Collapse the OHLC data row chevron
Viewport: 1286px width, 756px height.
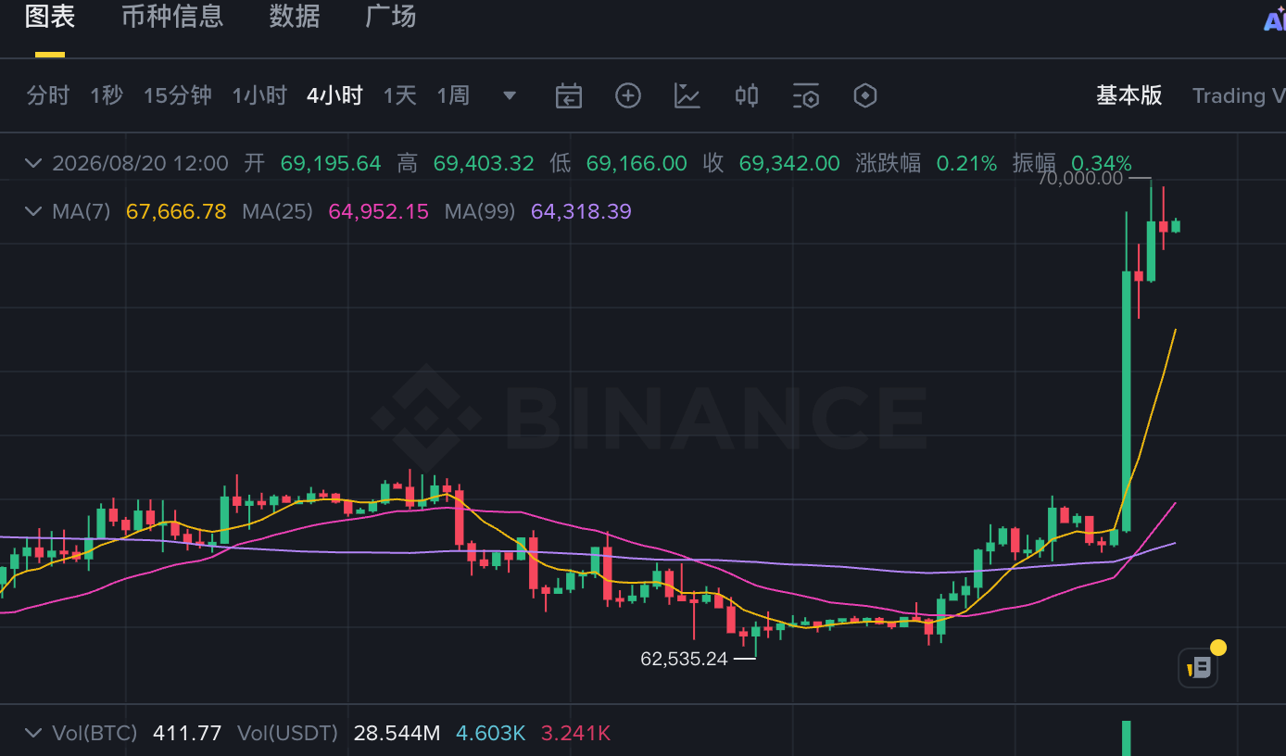pos(33,164)
